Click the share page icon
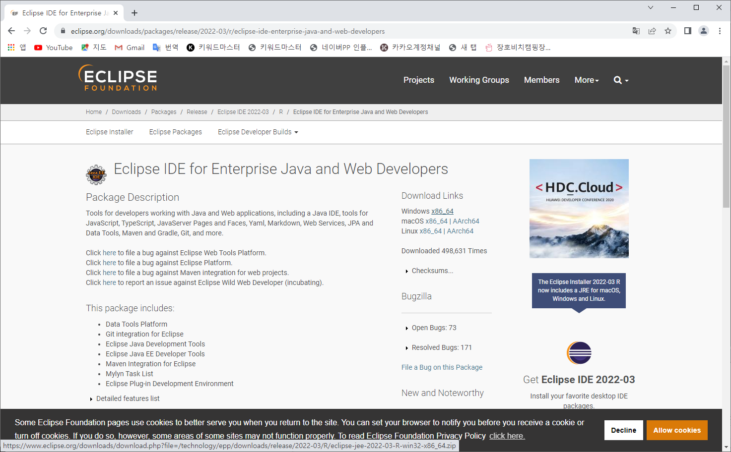 pyautogui.click(x=652, y=31)
